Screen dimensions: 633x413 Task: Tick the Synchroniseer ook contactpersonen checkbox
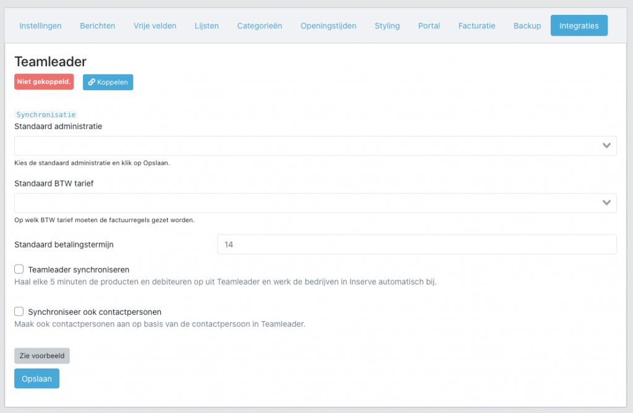(19, 311)
